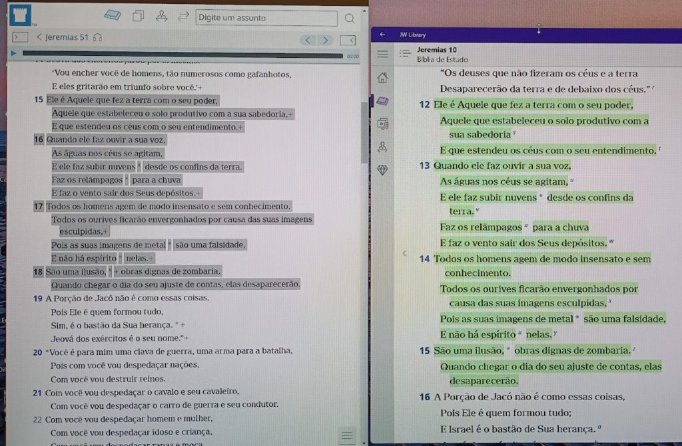The width and height of the screenshot is (682, 446).
Task: Toggle the left panel icon beside Jeremias 51
Action: pos(20,37)
